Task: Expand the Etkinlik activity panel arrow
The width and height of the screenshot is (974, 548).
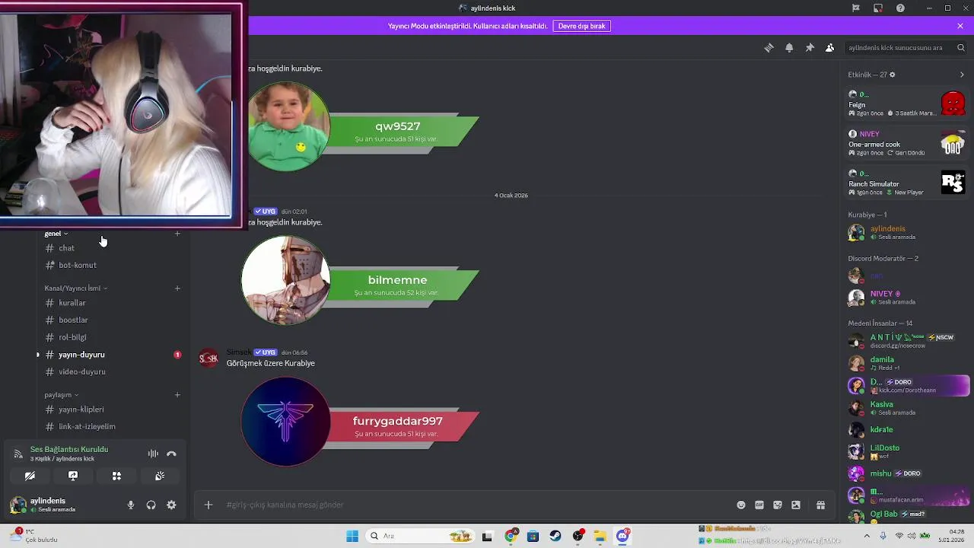Action: tap(962, 75)
